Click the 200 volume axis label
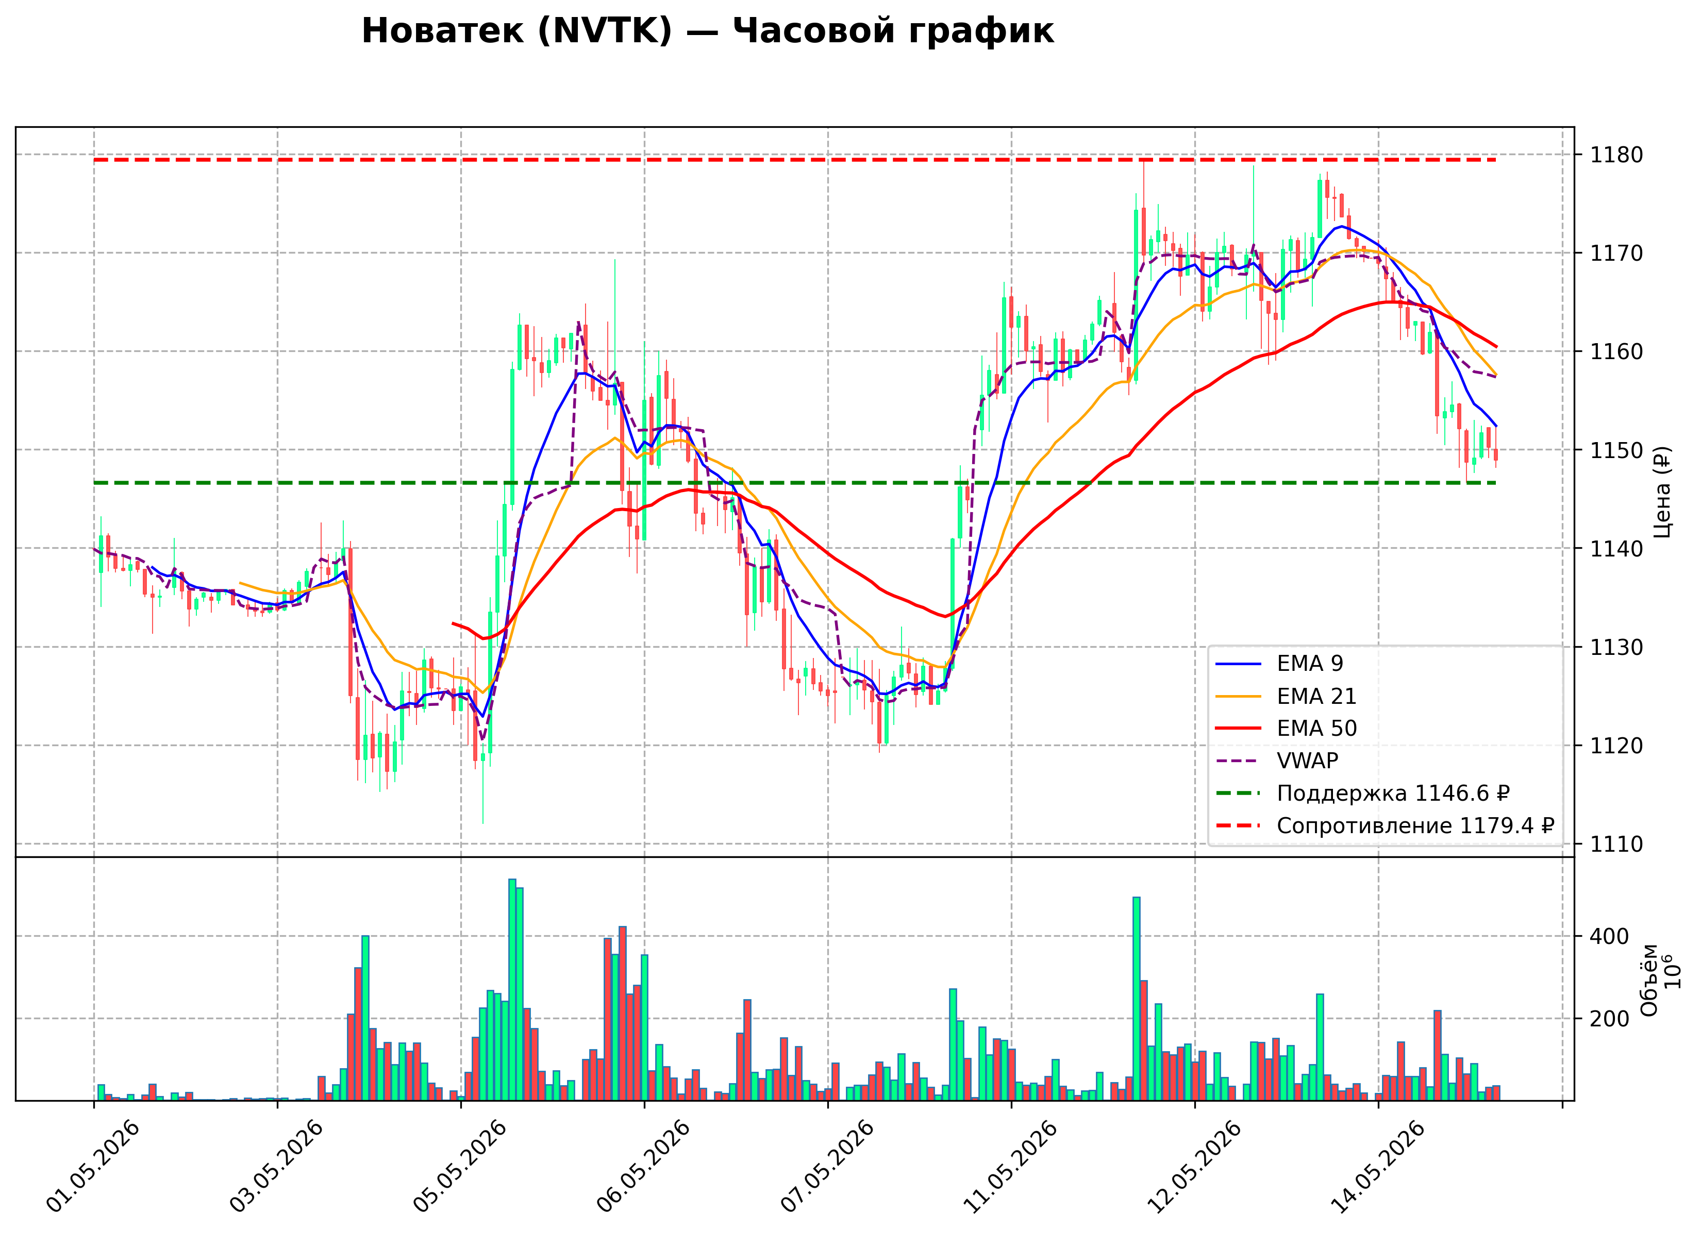1701x1233 pixels. (1609, 1019)
